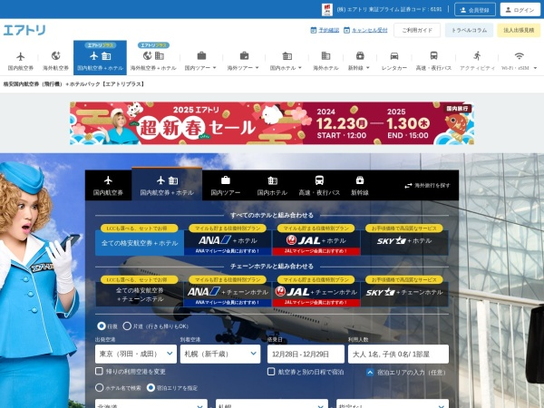Select ホテル名で検索 radio button
This screenshot has height=408, width=544.
point(99,387)
